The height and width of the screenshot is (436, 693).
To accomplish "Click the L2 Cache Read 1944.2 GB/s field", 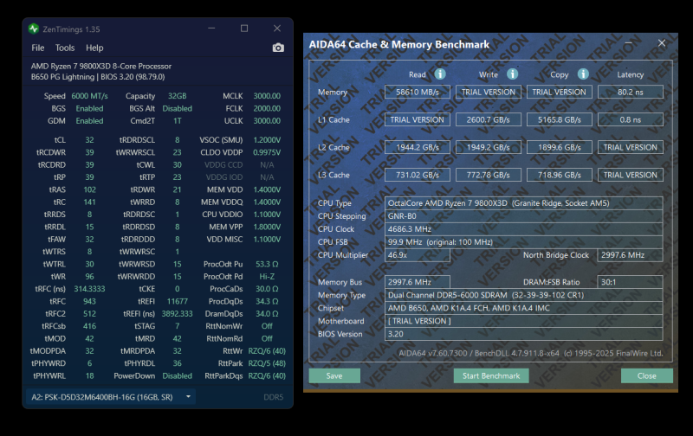I will [x=418, y=147].
